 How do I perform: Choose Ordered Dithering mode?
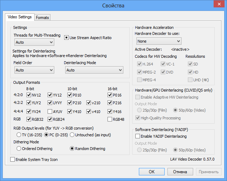19,149
